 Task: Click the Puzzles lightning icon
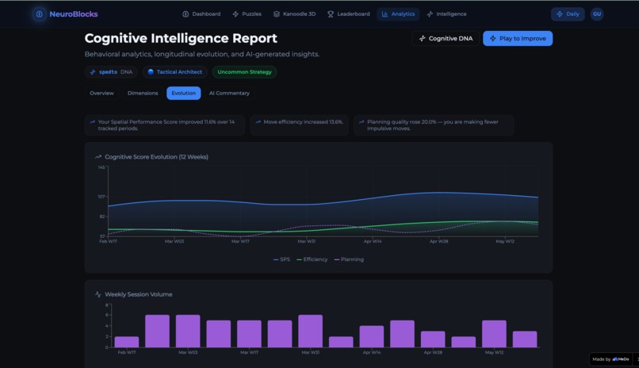point(235,13)
